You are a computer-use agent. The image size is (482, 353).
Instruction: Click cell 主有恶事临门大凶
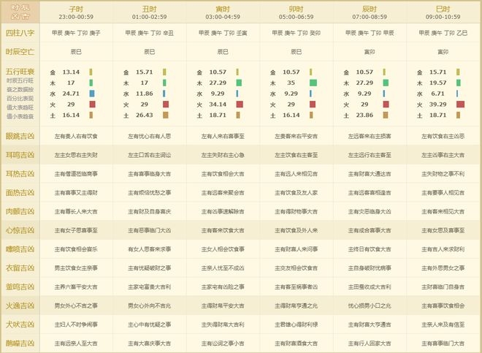[x=150, y=230]
